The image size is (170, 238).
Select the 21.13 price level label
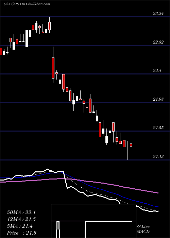(158, 157)
